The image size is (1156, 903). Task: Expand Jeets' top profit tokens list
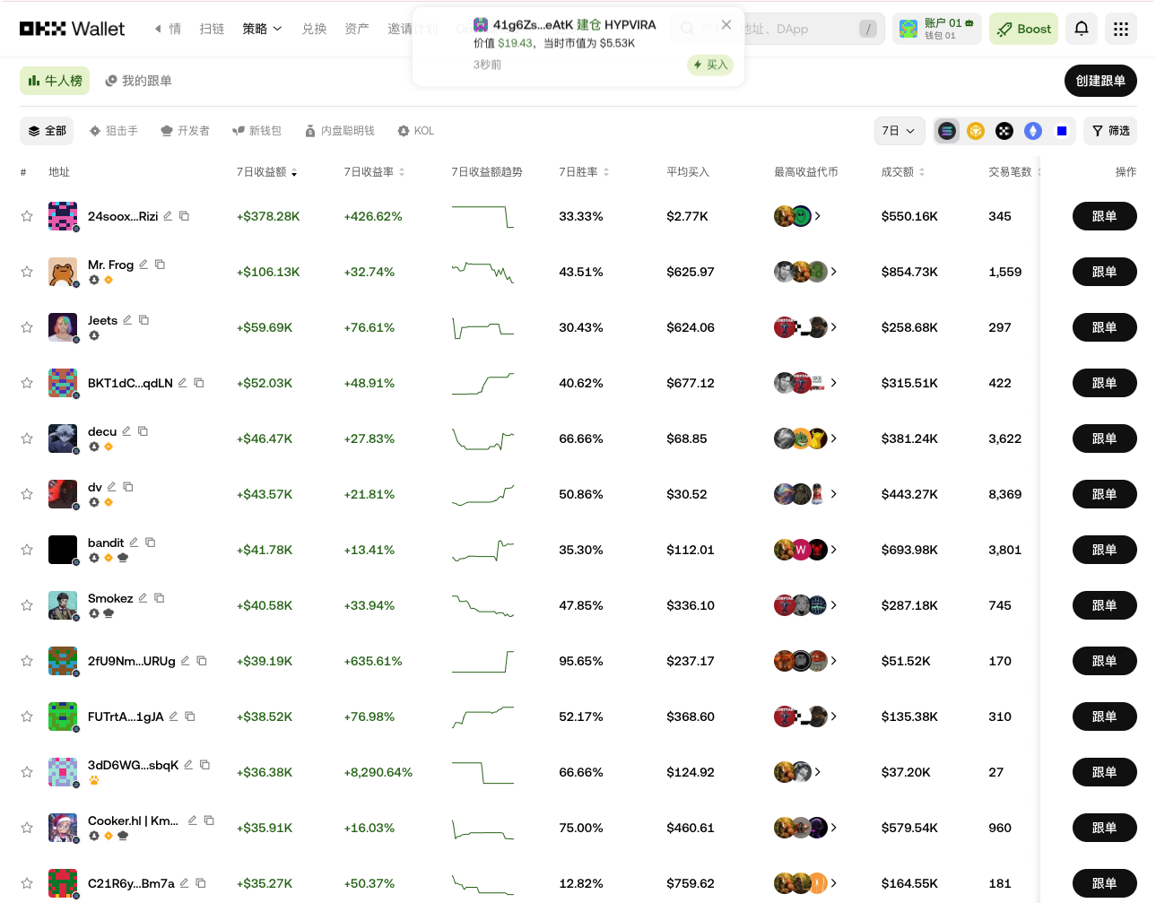click(x=834, y=327)
